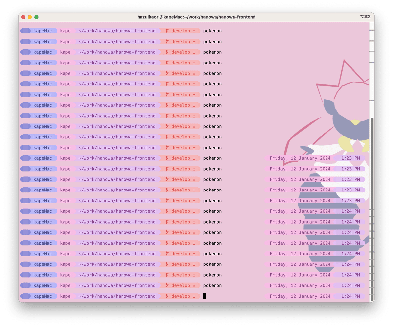Click the git branch icon on the cursor's prompt line
The width and height of the screenshot is (393, 327).
pyautogui.click(x=167, y=296)
